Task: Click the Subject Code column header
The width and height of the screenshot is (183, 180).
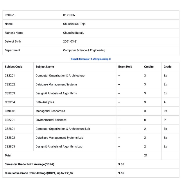Action: (x=13, y=67)
